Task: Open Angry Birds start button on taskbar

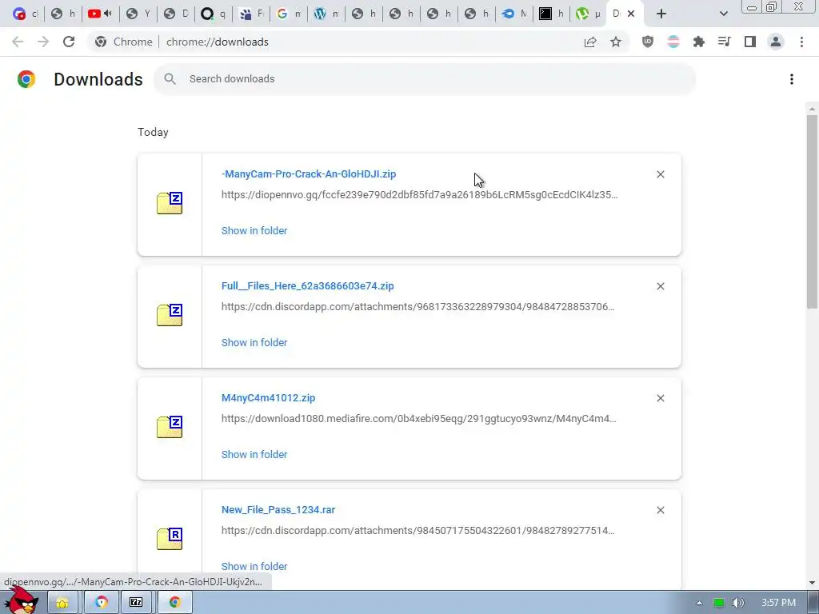Action: 22,601
